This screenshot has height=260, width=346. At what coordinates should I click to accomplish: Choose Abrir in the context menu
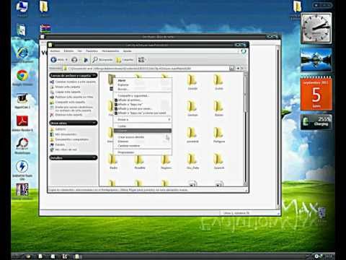coord(142,80)
